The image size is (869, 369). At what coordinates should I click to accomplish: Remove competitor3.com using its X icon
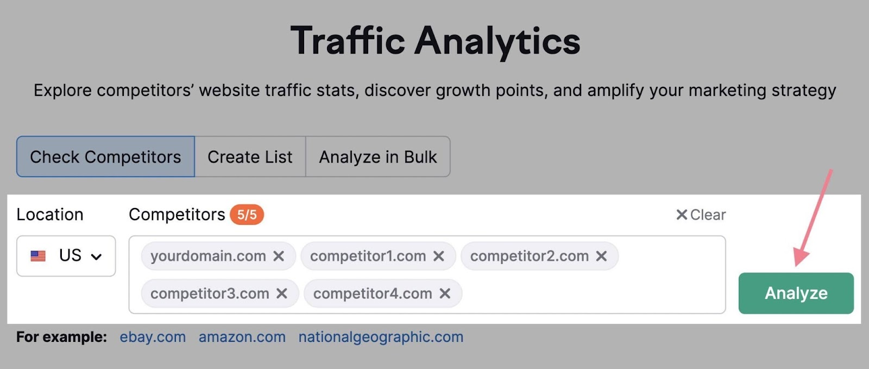click(282, 293)
